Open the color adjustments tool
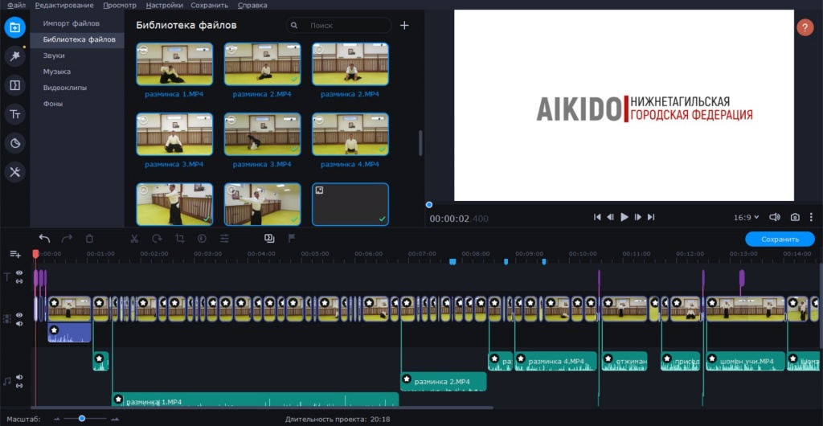This screenshot has width=823, height=426. tap(202, 239)
